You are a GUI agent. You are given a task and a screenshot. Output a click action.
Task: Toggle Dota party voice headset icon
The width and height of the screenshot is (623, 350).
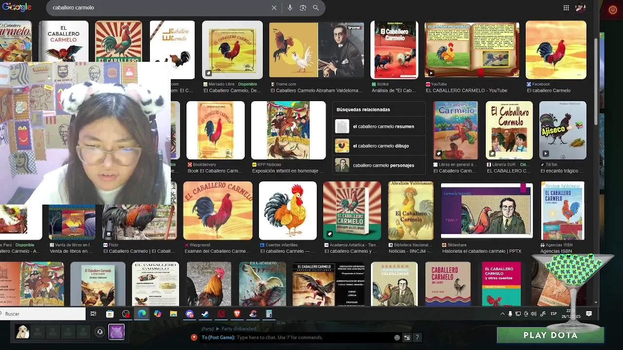100,332
